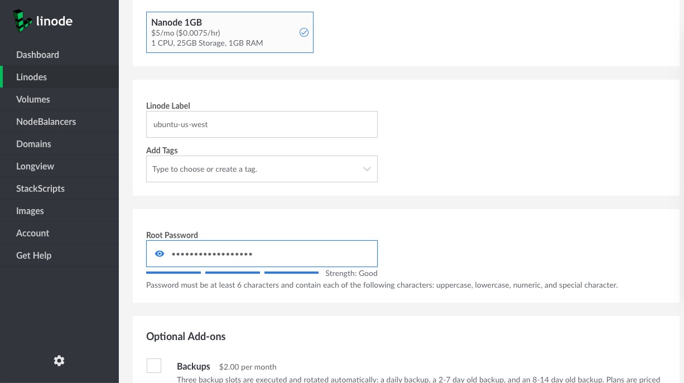
Task: Open the Images page
Action: 30,211
